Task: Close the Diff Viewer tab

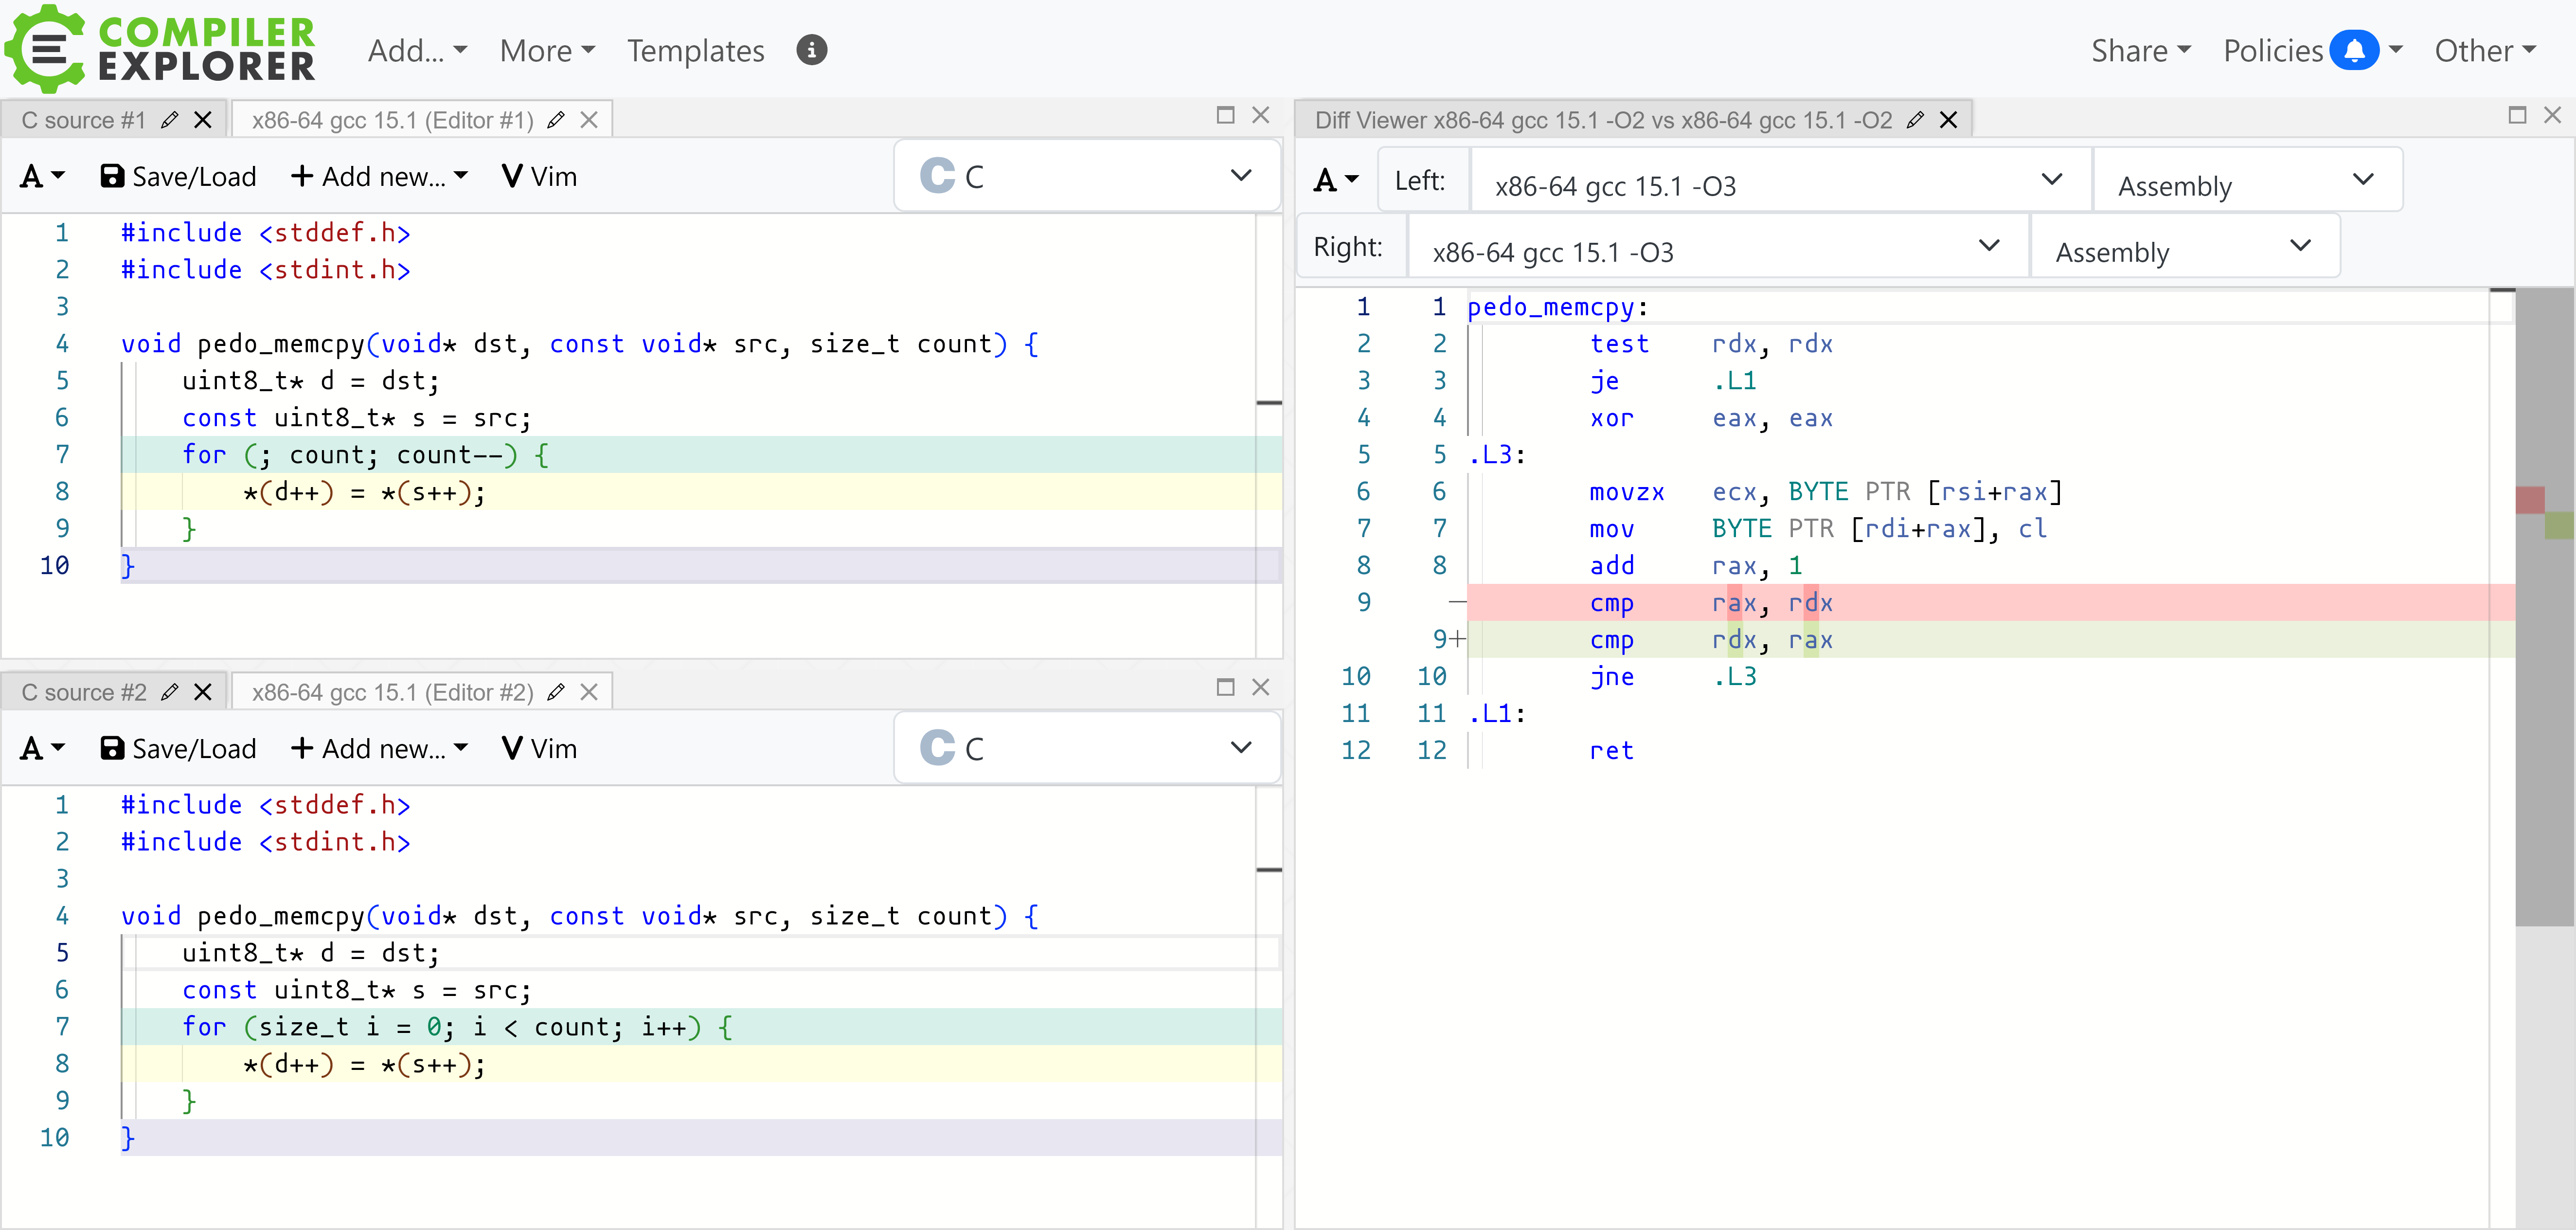Action: (1948, 120)
